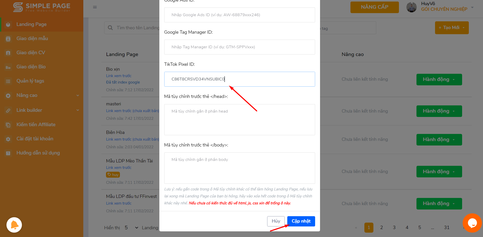Expand the Nâng cao sidebar chevron
Image resolution: width=483 pixels, height=237 pixels.
click(x=78, y=95)
